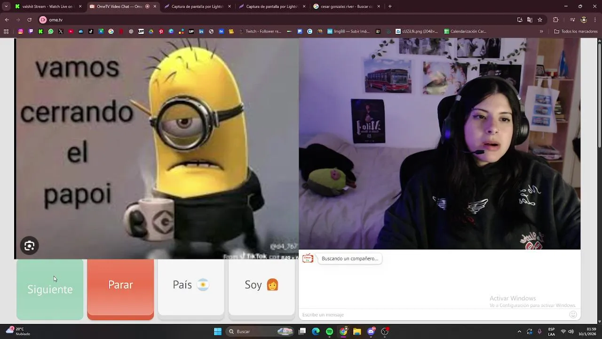Image resolution: width=602 pixels, height=339 pixels.
Task: Open the Chrome apps grid icon
Action: [x=6, y=32]
